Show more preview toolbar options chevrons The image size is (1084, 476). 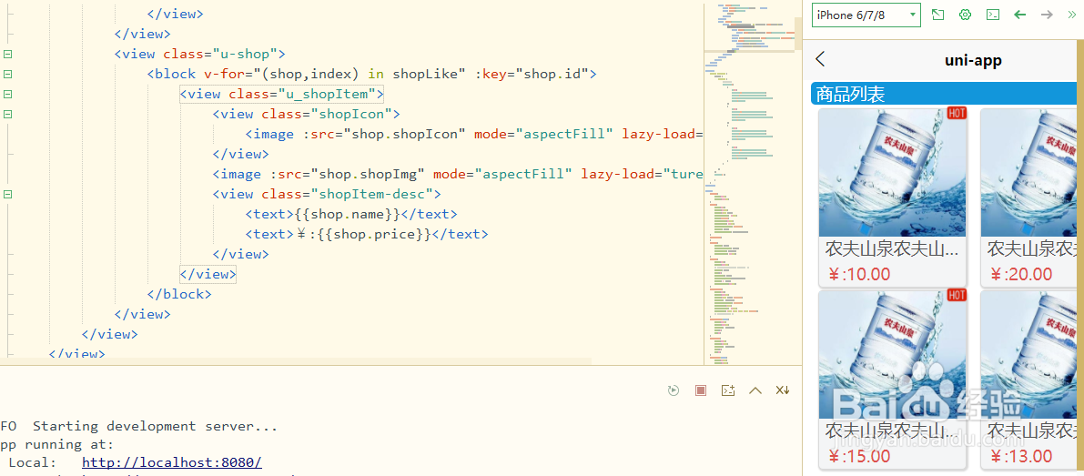(x=1072, y=15)
